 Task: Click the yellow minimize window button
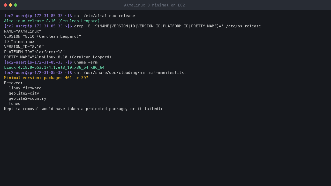click(x=10, y=5)
